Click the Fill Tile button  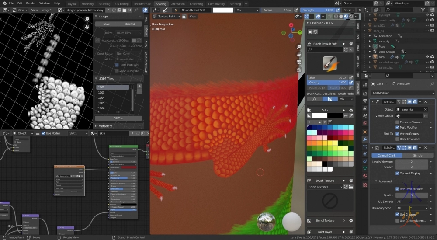[118, 118]
